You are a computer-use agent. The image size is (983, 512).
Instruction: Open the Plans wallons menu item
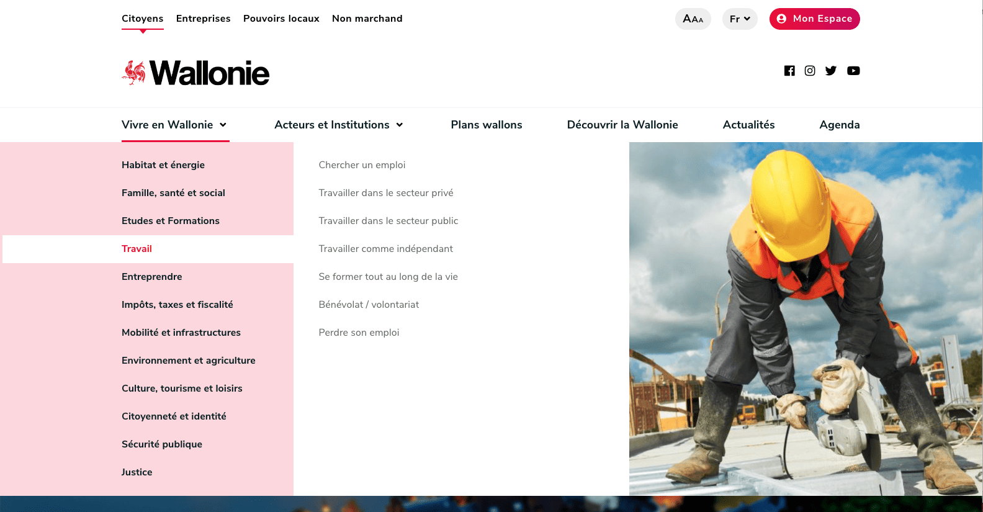click(x=486, y=125)
